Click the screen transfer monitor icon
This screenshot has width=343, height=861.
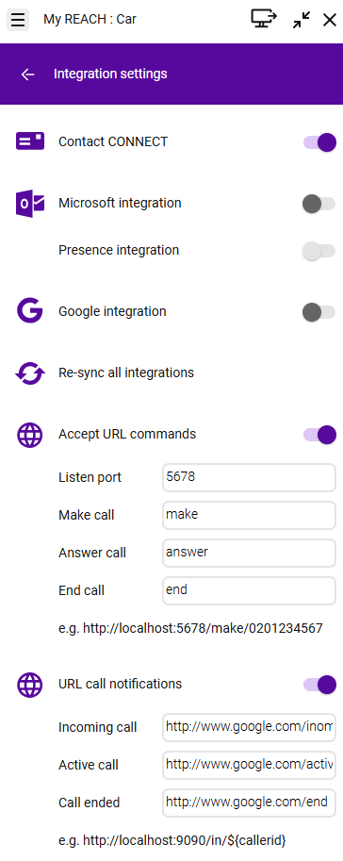[x=264, y=19]
